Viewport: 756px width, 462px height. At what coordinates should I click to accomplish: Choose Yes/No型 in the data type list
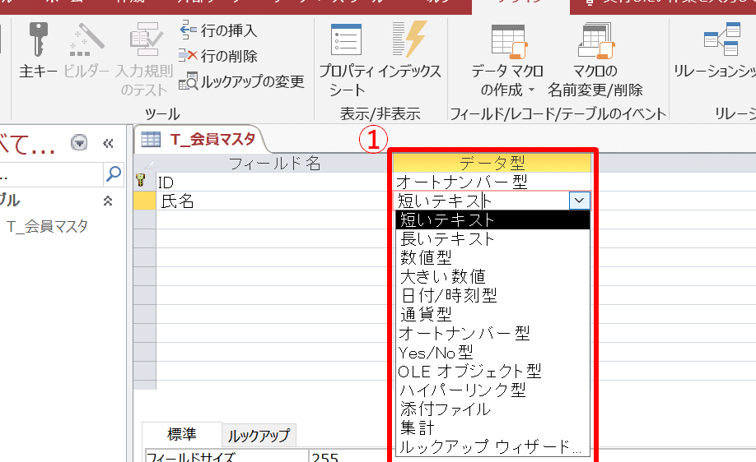(435, 353)
